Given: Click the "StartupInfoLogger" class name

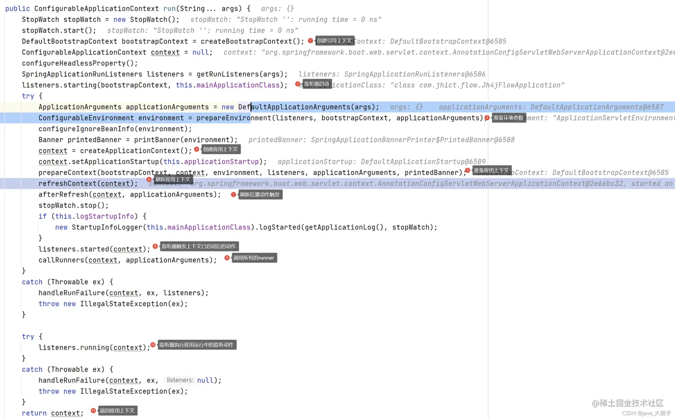Looking at the screenshot, I should (x=107, y=227).
